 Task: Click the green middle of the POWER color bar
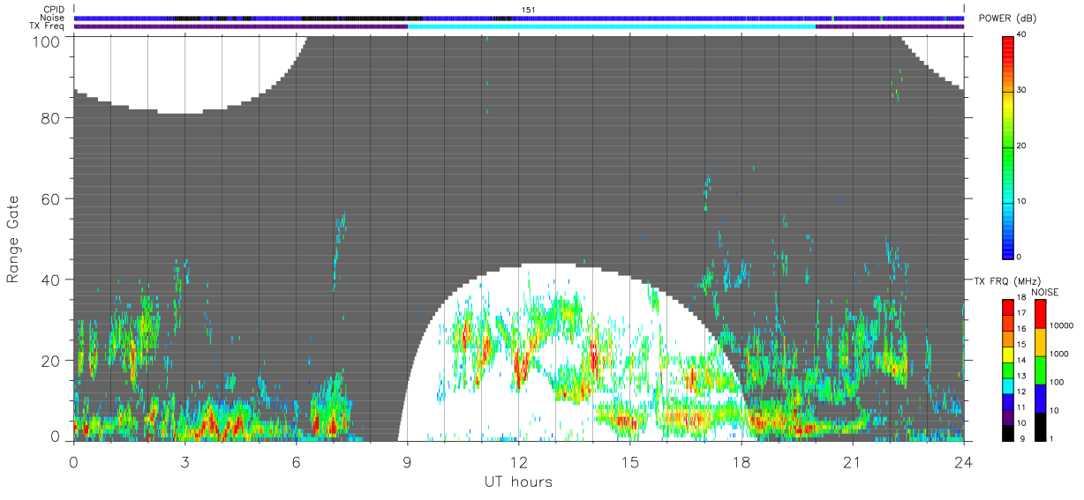[1007, 146]
